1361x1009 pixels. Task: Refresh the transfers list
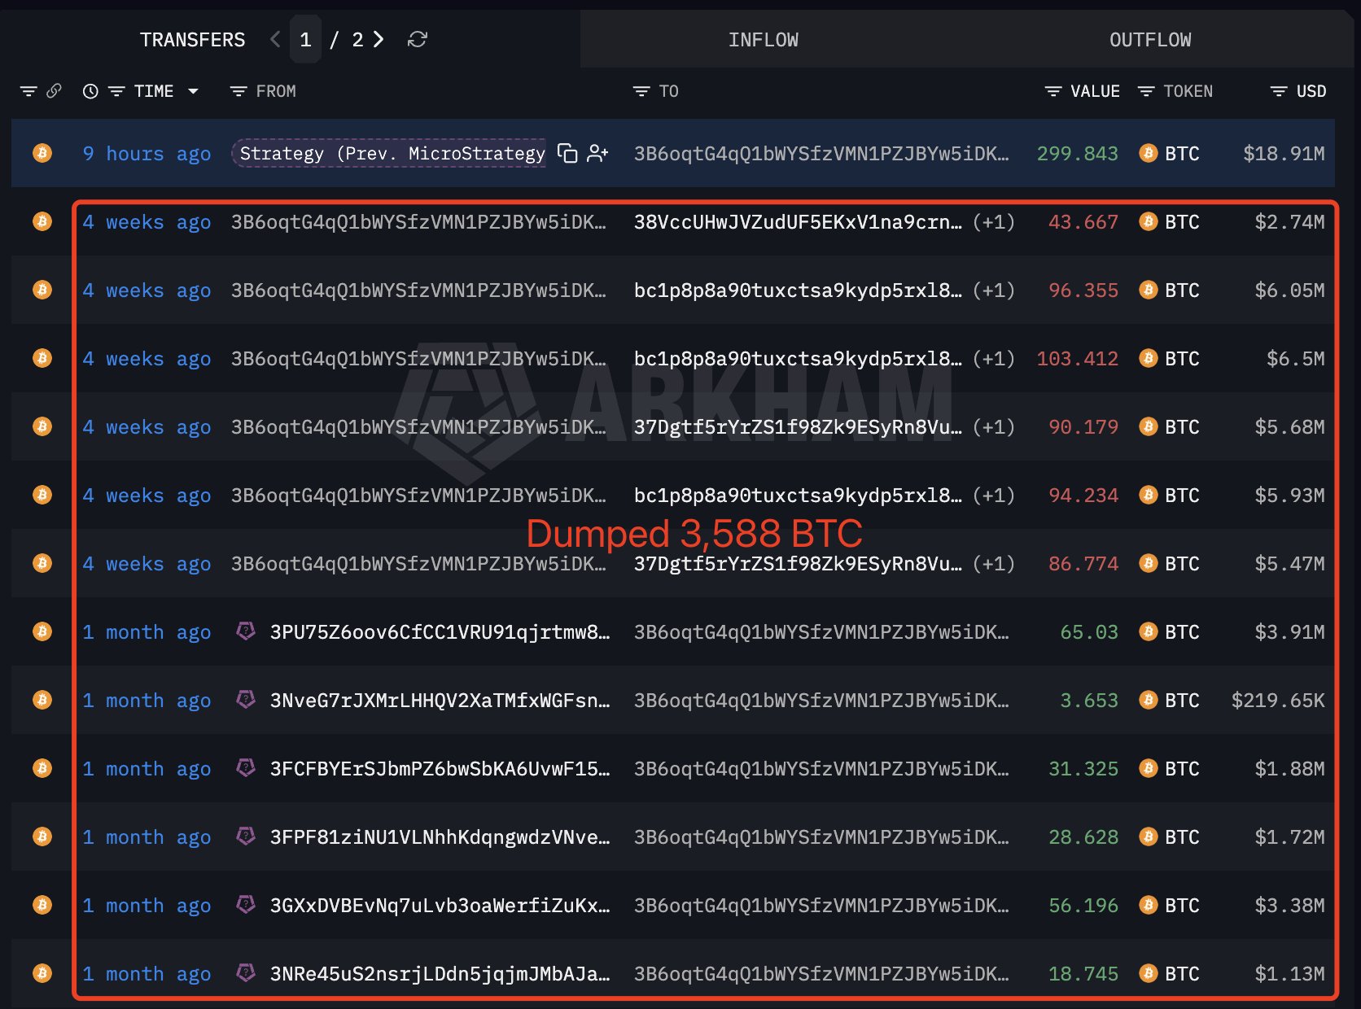click(418, 39)
